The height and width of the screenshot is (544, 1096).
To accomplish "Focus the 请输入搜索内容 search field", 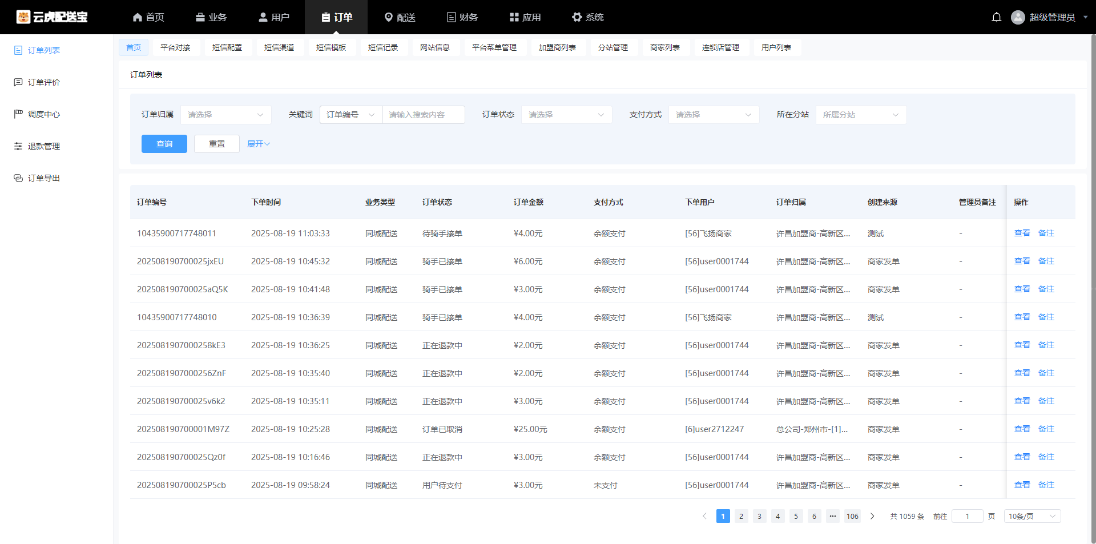I will 424,115.
